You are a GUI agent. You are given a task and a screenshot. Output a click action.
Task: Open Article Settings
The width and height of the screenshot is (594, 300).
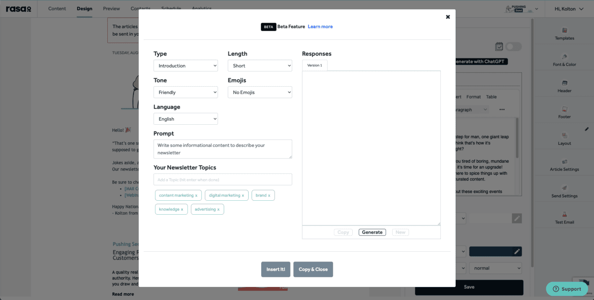click(x=564, y=164)
